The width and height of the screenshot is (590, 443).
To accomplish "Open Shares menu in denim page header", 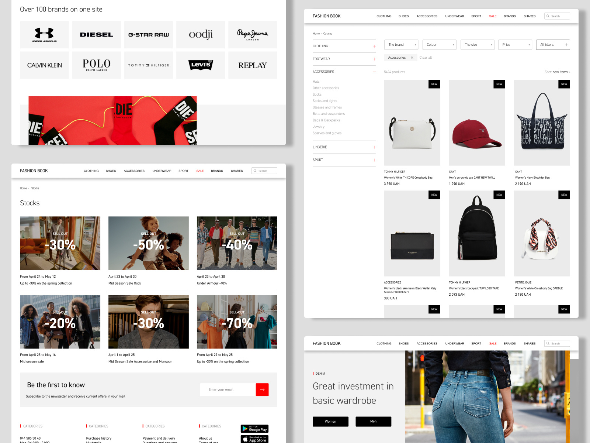I will (530, 344).
